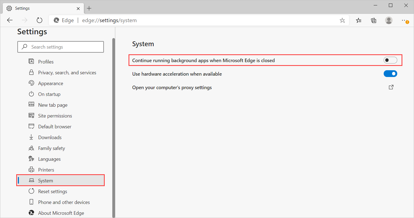The height and width of the screenshot is (218, 414).
Task: Select Profiles in settings sidebar
Action: click(x=46, y=62)
